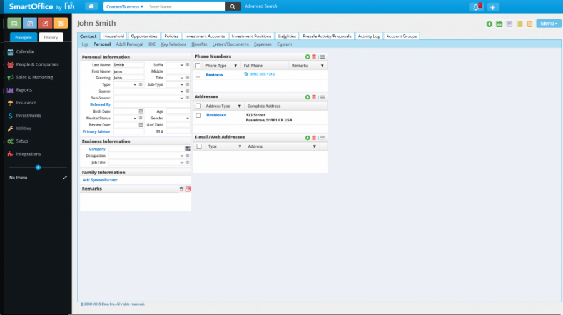The width and height of the screenshot is (563, 315).
Task: Open the notifications bell
Action: tap(477, 7)
